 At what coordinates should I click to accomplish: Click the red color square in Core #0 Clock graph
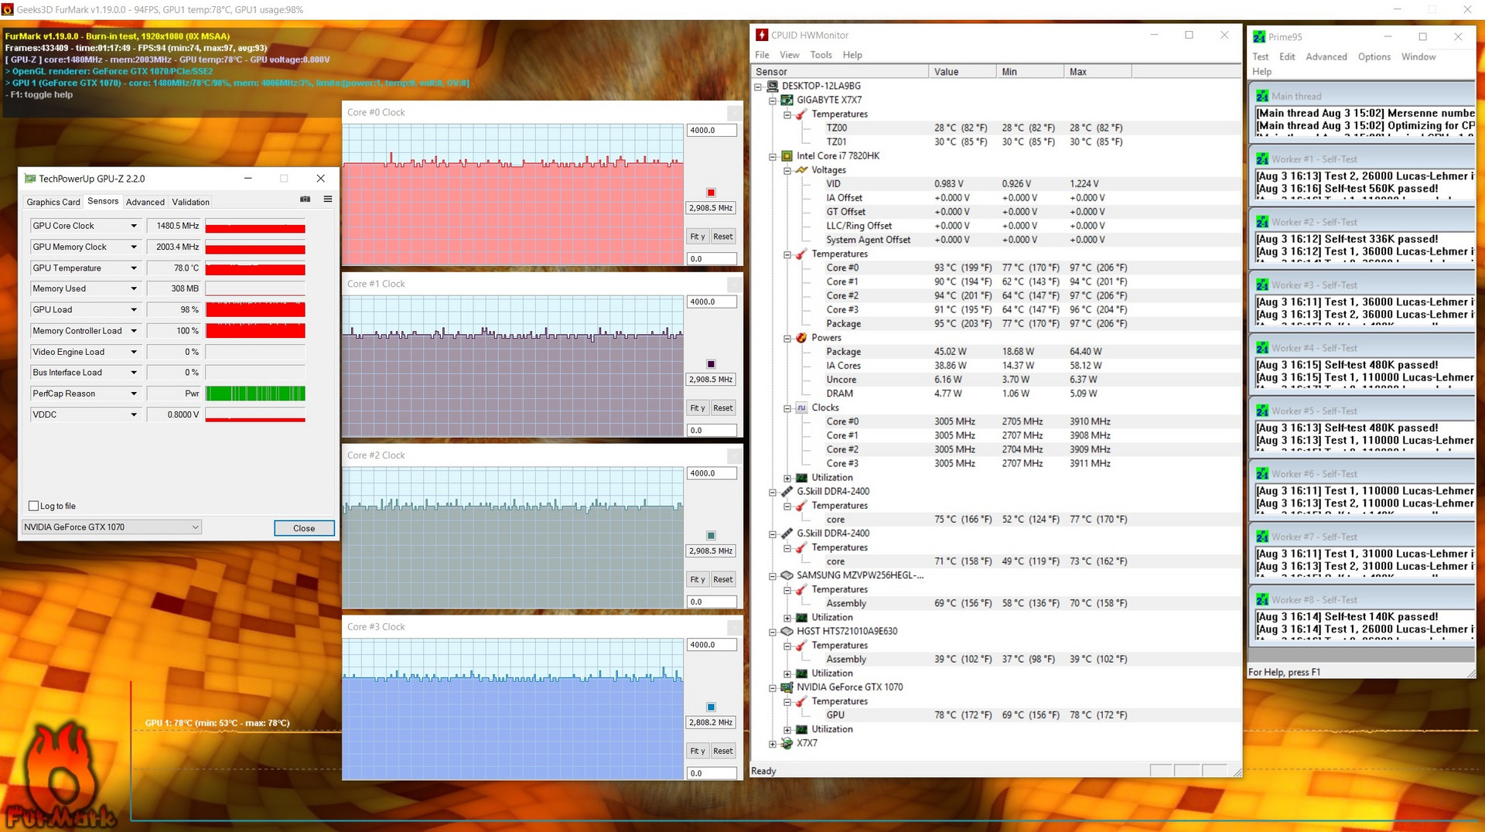tap(711, 193)
